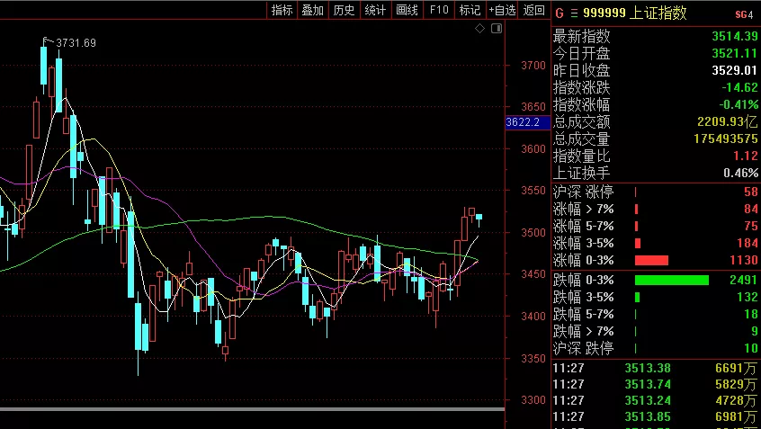Click the diamond marker icon above the chart

(x=479, y=29)
